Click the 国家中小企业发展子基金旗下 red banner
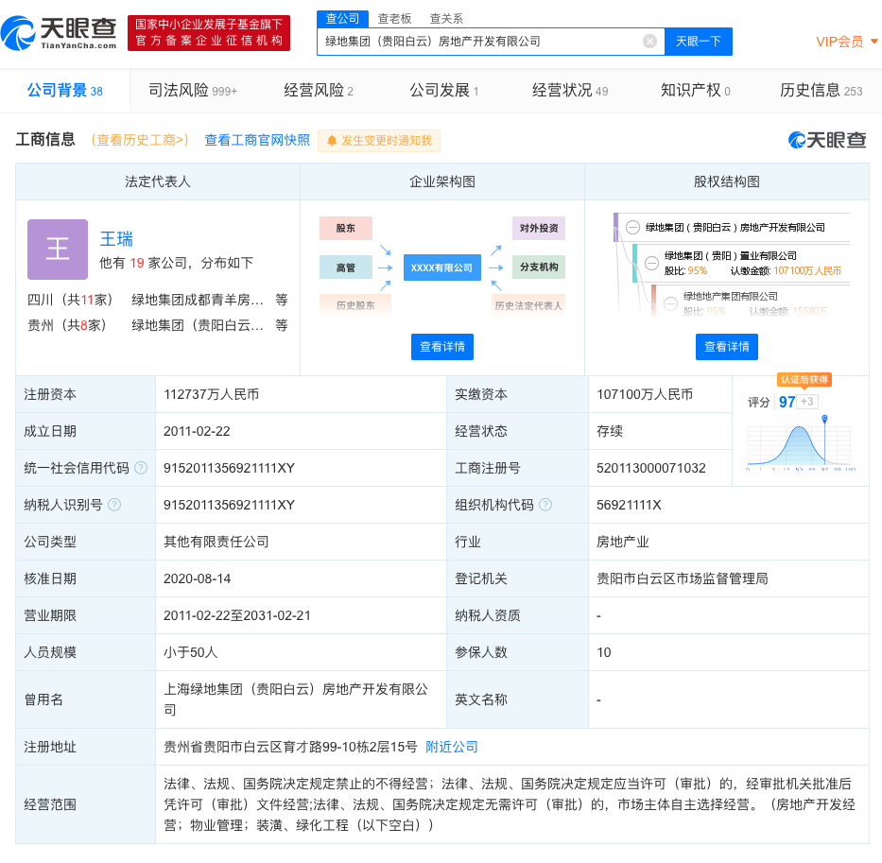 tap(209, 33)
